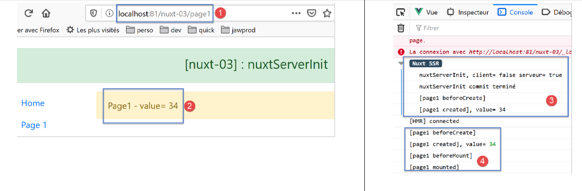The width and height of the screenshot is (582, 191).
Task: View site information icon
Action: click(109, 13)
